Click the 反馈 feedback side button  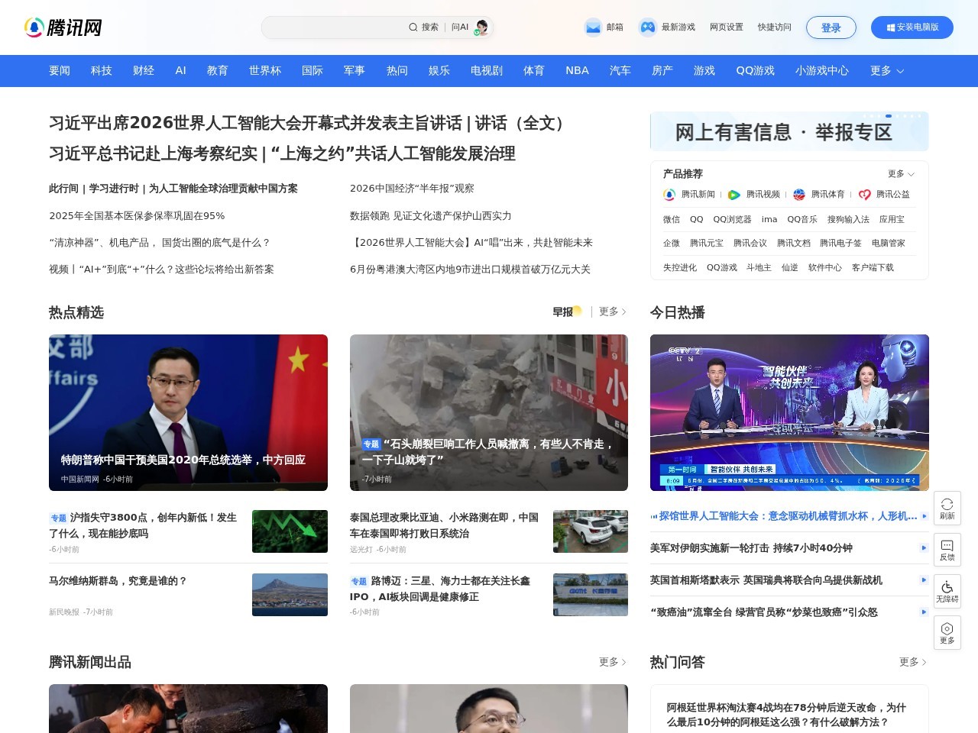click(x=947, y=549)
